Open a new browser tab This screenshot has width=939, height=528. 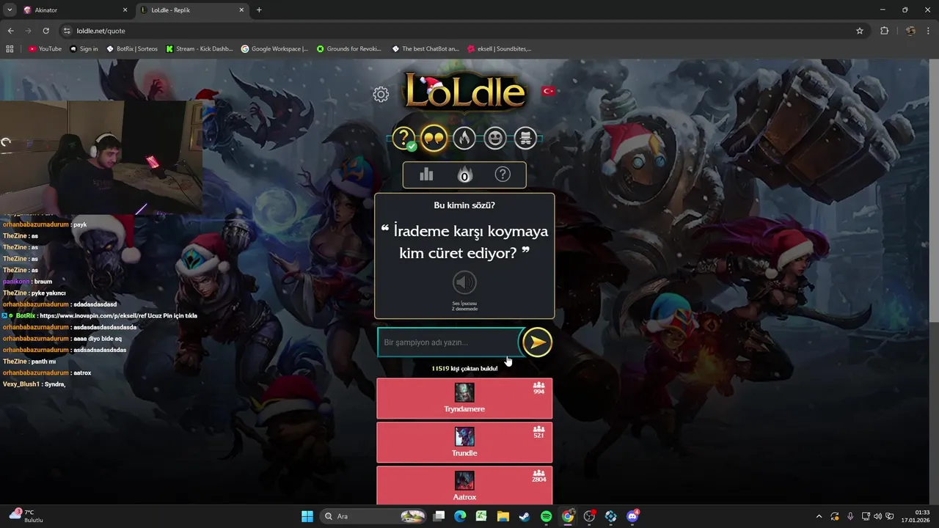259,10
